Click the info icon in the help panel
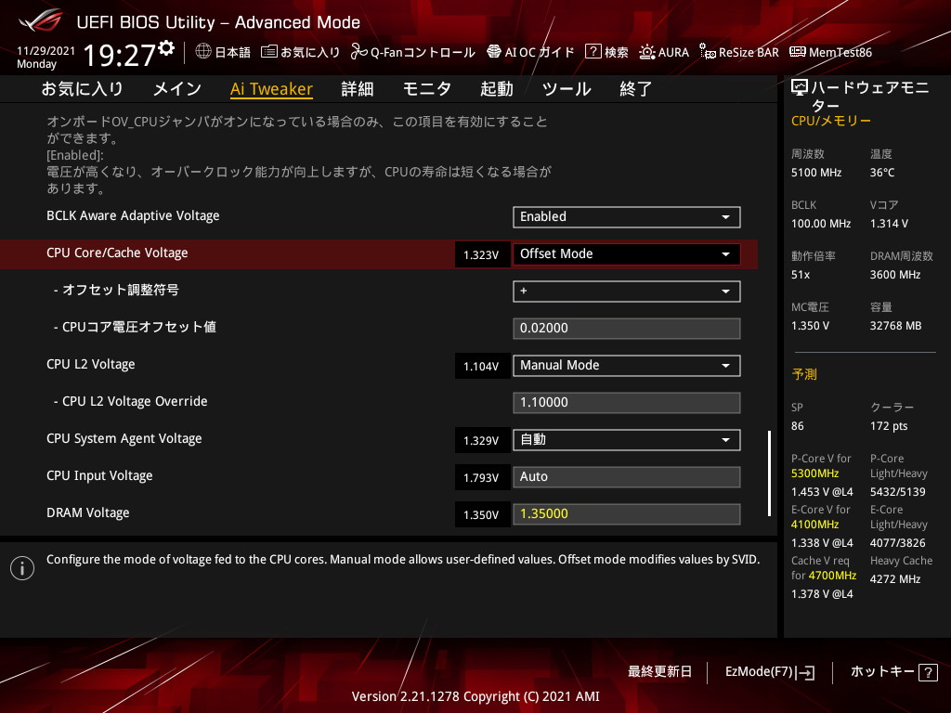The height and width of the screenshot is (713, 951). [x=22, y=568]
